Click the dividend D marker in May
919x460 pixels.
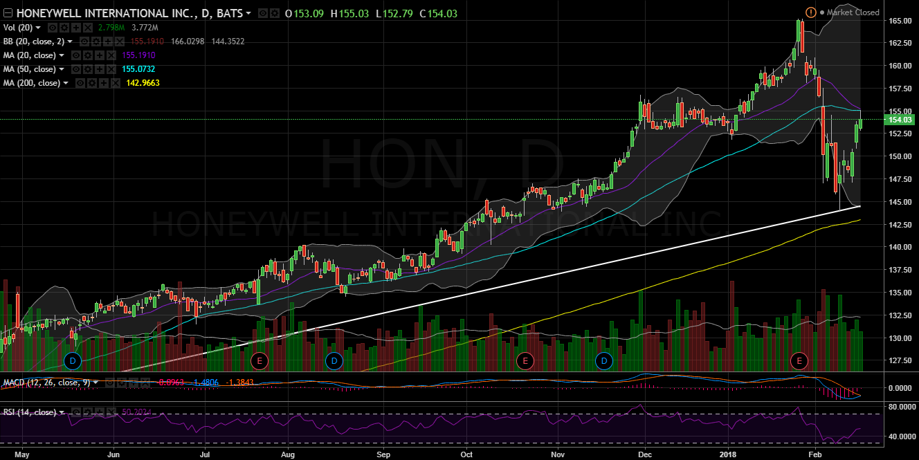[x=73, y=360]
